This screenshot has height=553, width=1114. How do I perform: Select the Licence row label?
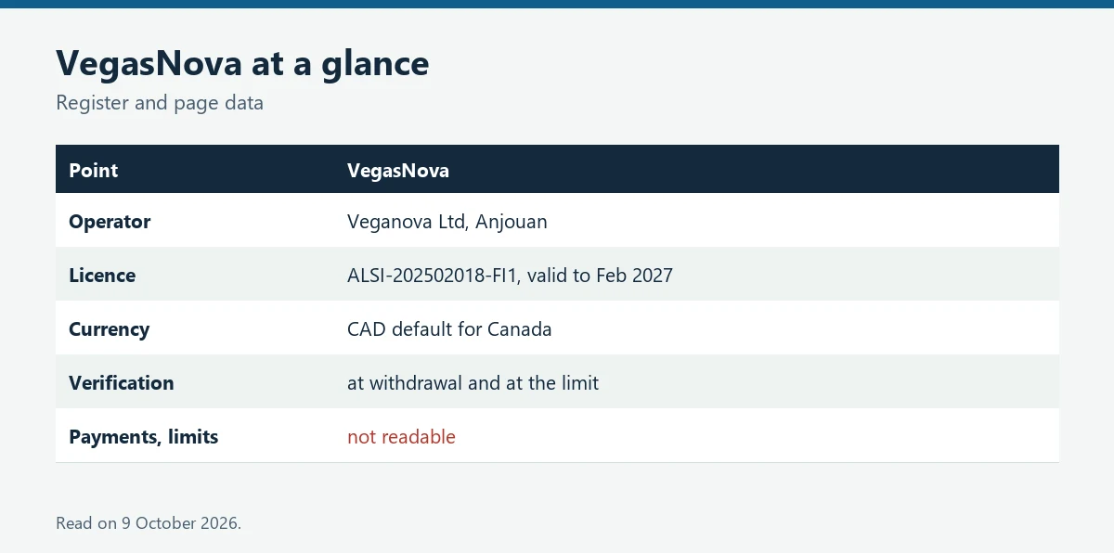point(102,276)
